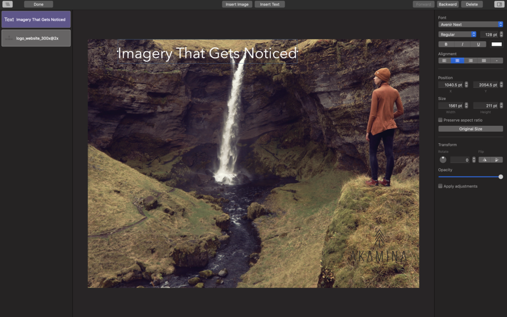Enable Apply adjustments
Screen dimensions: 507x317
pyautogui.click(x=440, y=186)
